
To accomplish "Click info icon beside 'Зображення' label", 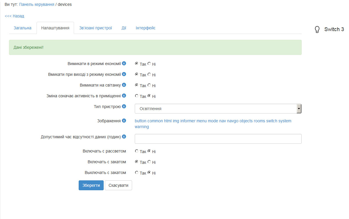I will click(x=124, y=121).
